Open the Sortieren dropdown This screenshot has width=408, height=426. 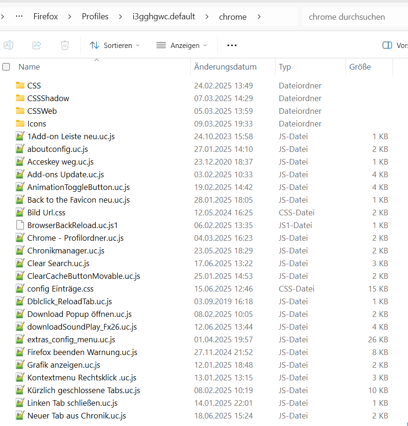[115, 45]
